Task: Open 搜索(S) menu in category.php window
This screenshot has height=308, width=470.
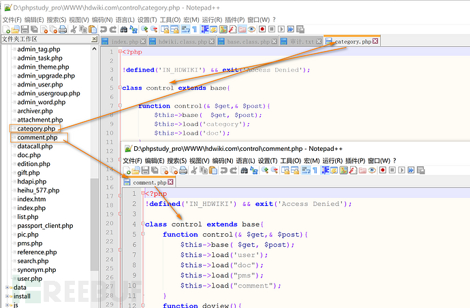Action: point(57,20)
